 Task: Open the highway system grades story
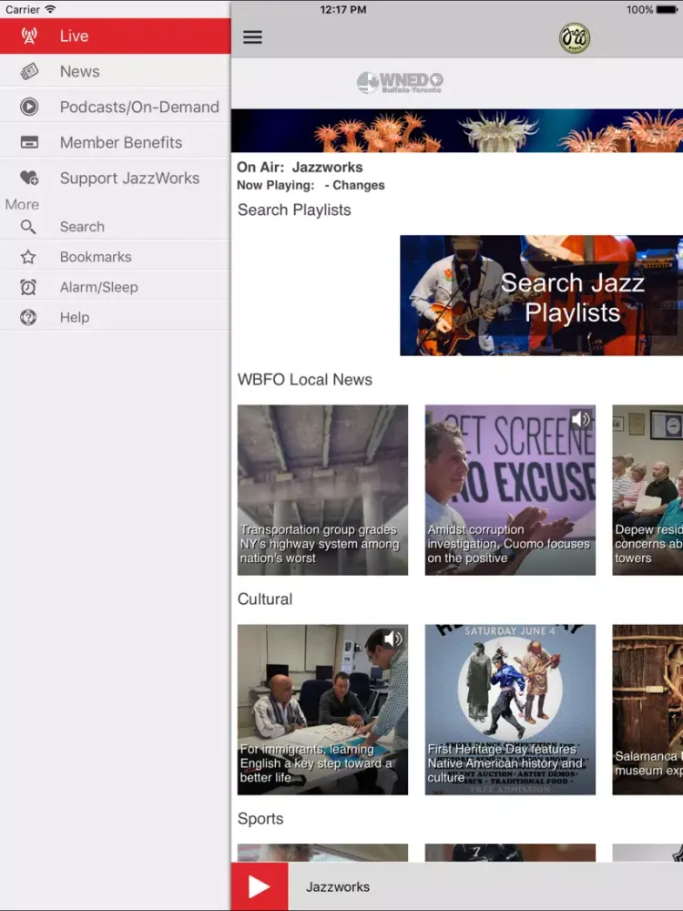pos(322,490)
